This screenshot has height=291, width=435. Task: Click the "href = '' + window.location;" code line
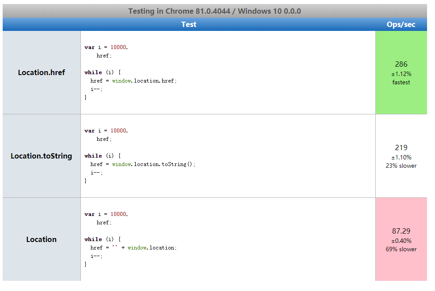134,248
